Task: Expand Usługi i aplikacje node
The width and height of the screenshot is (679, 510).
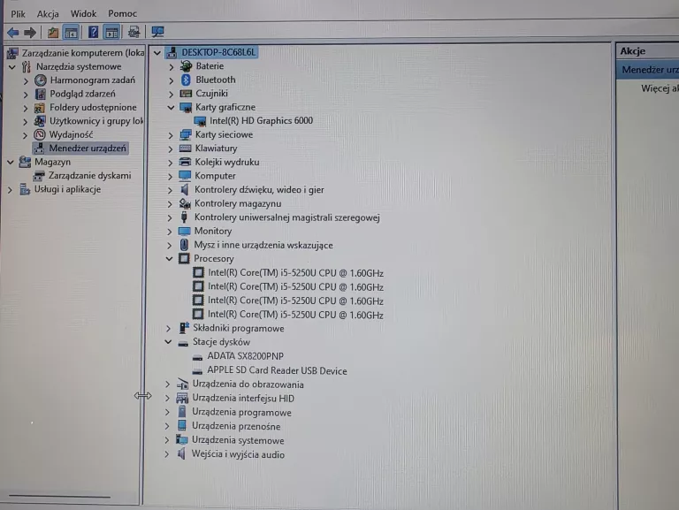Action: click(10, 190)
